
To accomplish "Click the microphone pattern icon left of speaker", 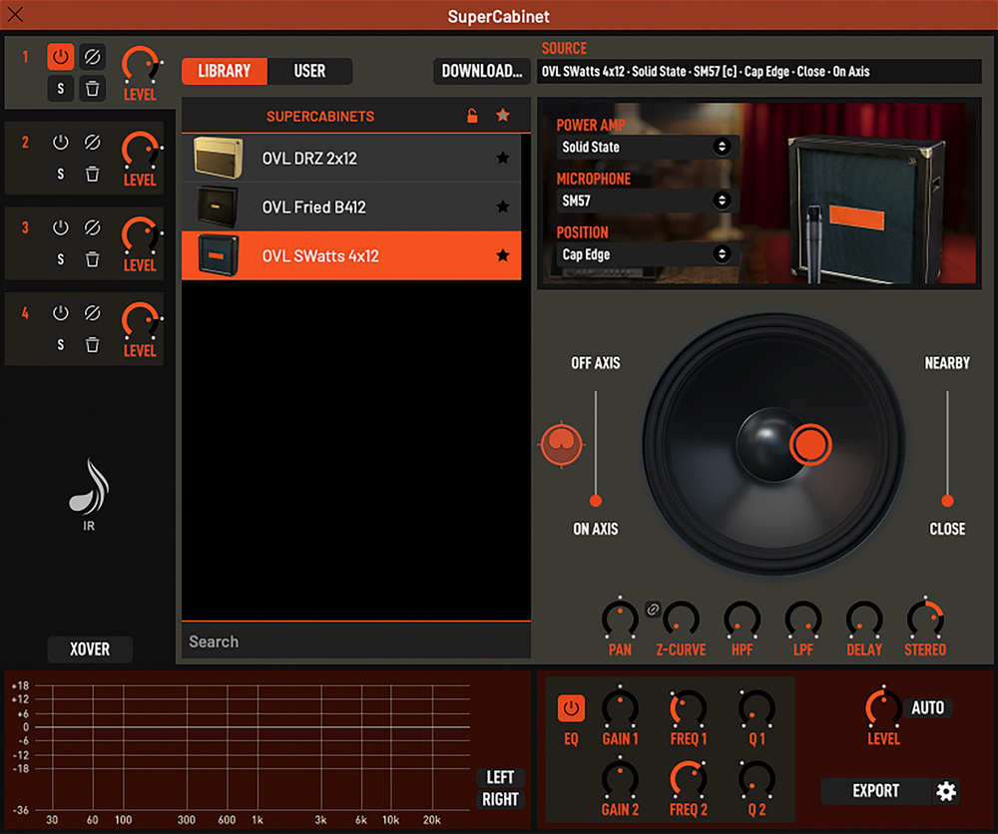I will point(561,444).
